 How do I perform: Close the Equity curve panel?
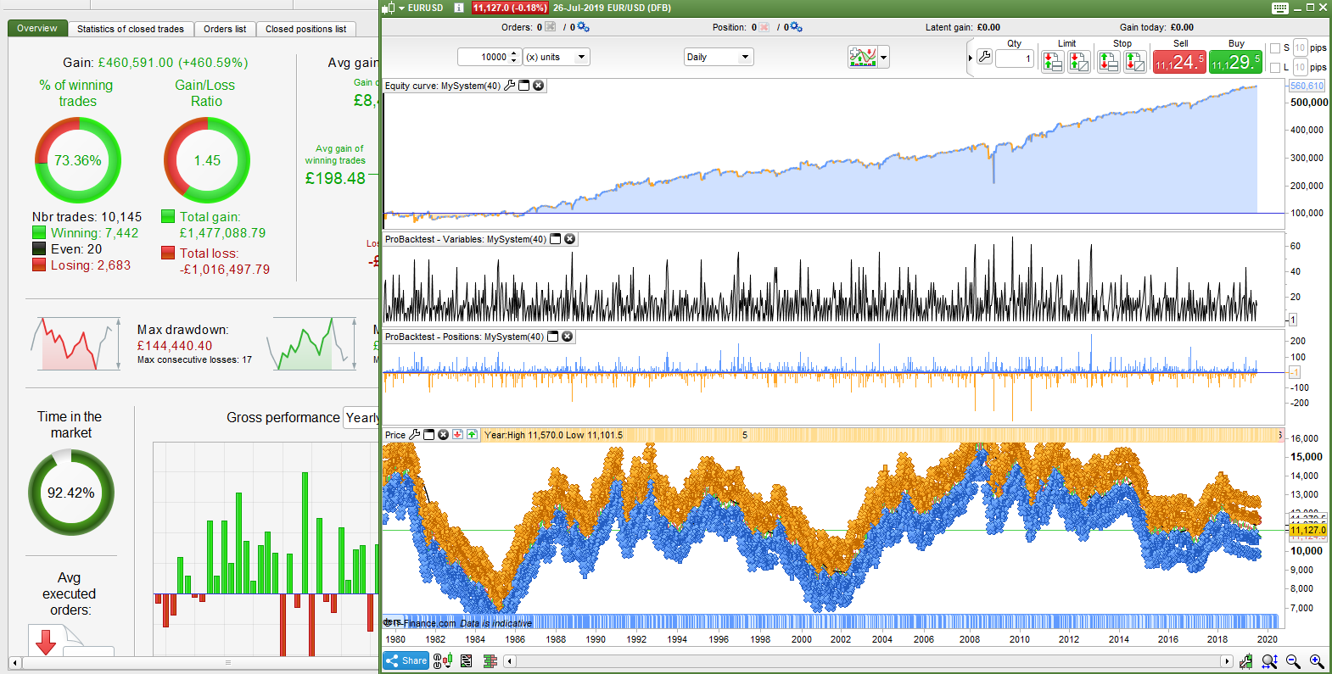coord(538,86)
